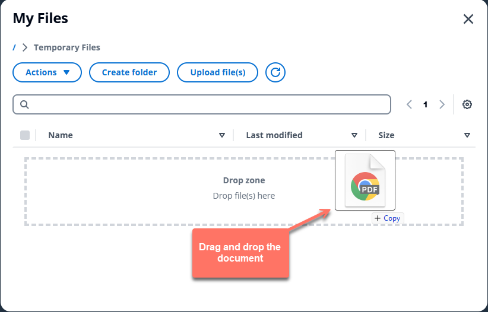The height and width of the screenshot is (312, 488).
Task: Click the search magnifier icon
Action: (x=24, y=104)
